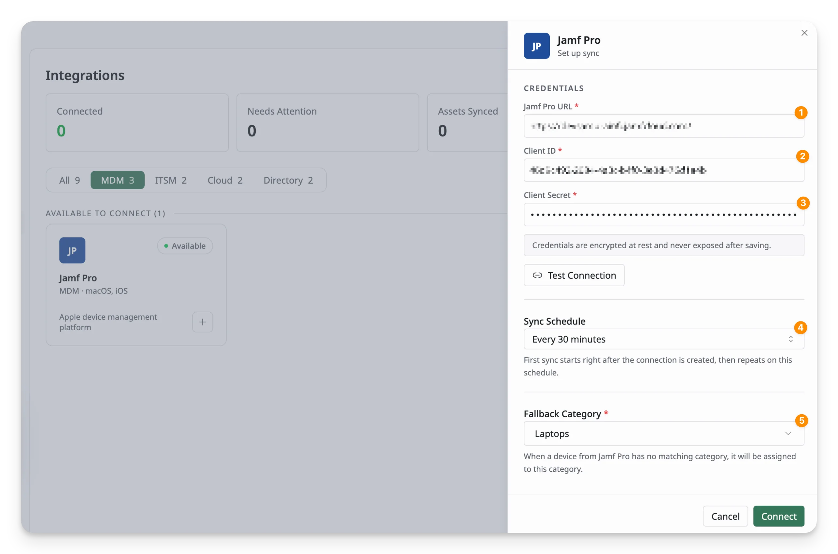Select the MDM filter tab
This screenshot has width=838, height=554.
tap(117, 180)
